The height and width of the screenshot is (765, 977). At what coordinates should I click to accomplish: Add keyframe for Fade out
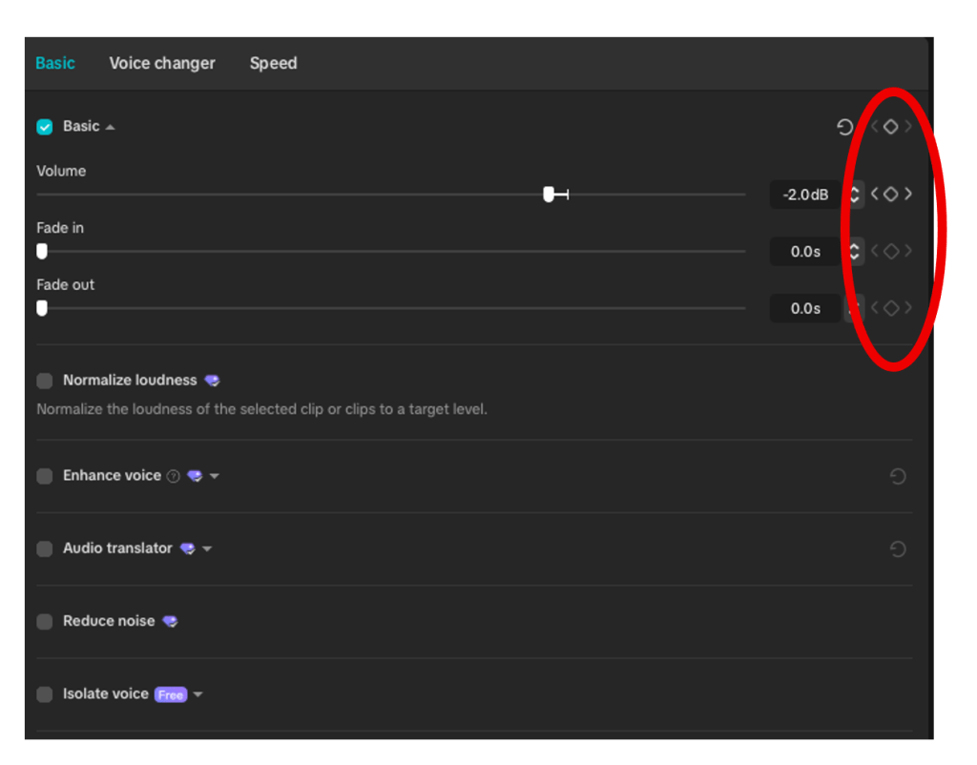coord(890,308)
